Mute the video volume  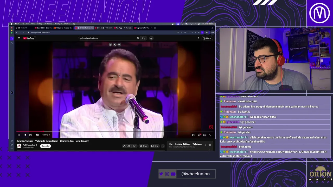tap(37, 135)
